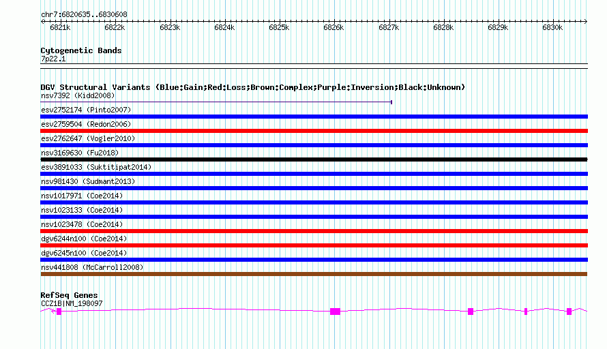Click the ruler's left arrow end
607x349 pixels.
click(42, 21)
